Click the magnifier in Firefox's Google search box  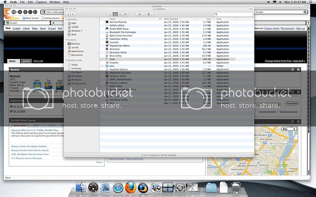[305, 12]
